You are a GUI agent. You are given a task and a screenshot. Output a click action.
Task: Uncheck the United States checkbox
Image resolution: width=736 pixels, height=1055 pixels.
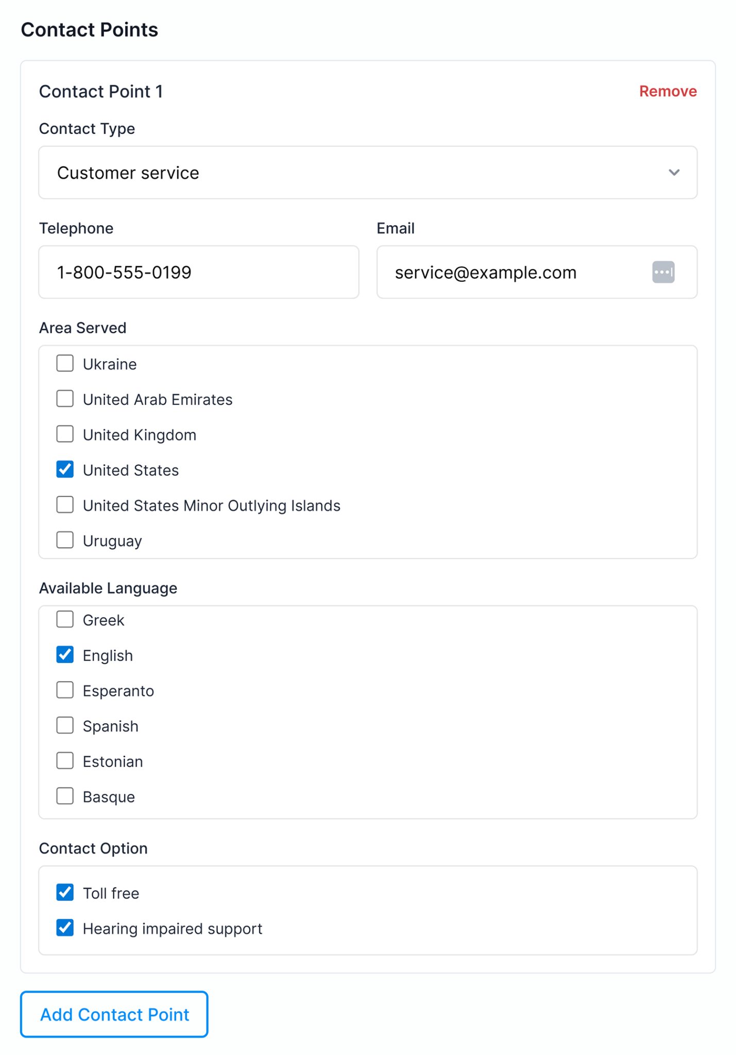click(65, 470)
